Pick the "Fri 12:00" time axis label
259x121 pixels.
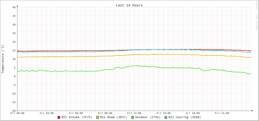[134, 113]
